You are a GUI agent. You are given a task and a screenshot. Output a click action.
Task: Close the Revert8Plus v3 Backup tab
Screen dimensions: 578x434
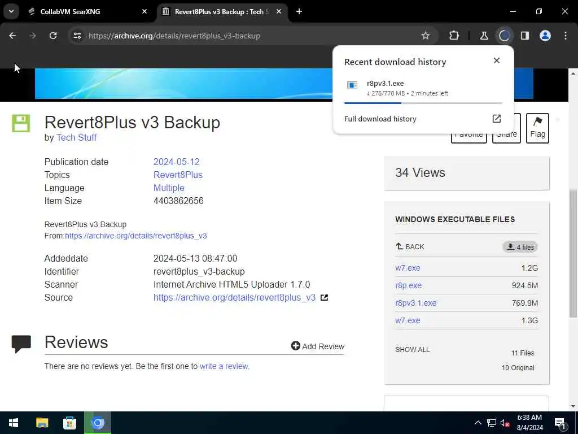pos(279,11)
